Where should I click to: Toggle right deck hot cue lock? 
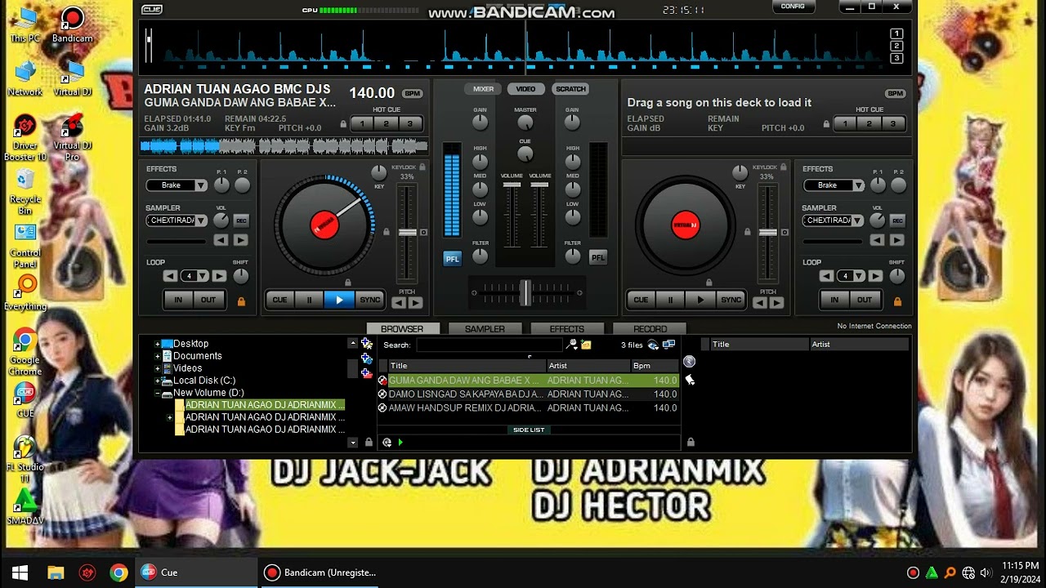click(x=826, y=124)
